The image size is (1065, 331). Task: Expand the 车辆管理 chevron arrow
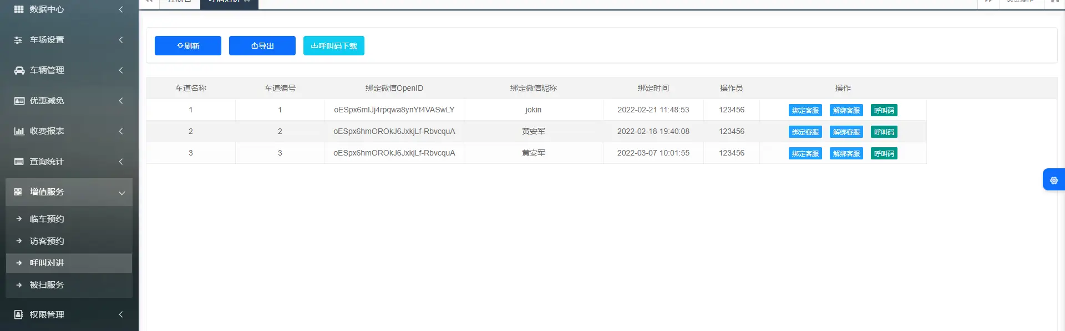click(x=121, y=70)
